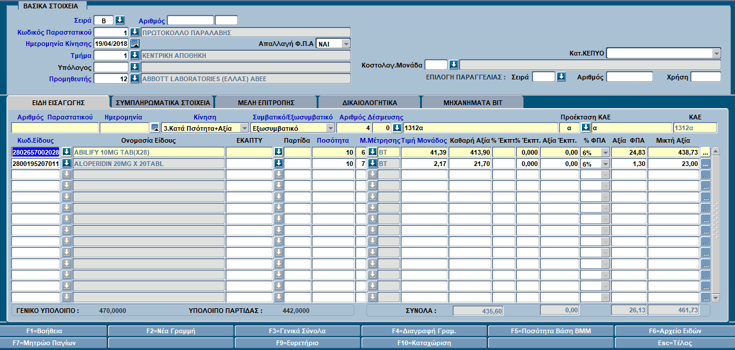Switch to ΜΕΛΗ ΕΠΙΤΡΟΠΗΣ tab

(267, 102)
